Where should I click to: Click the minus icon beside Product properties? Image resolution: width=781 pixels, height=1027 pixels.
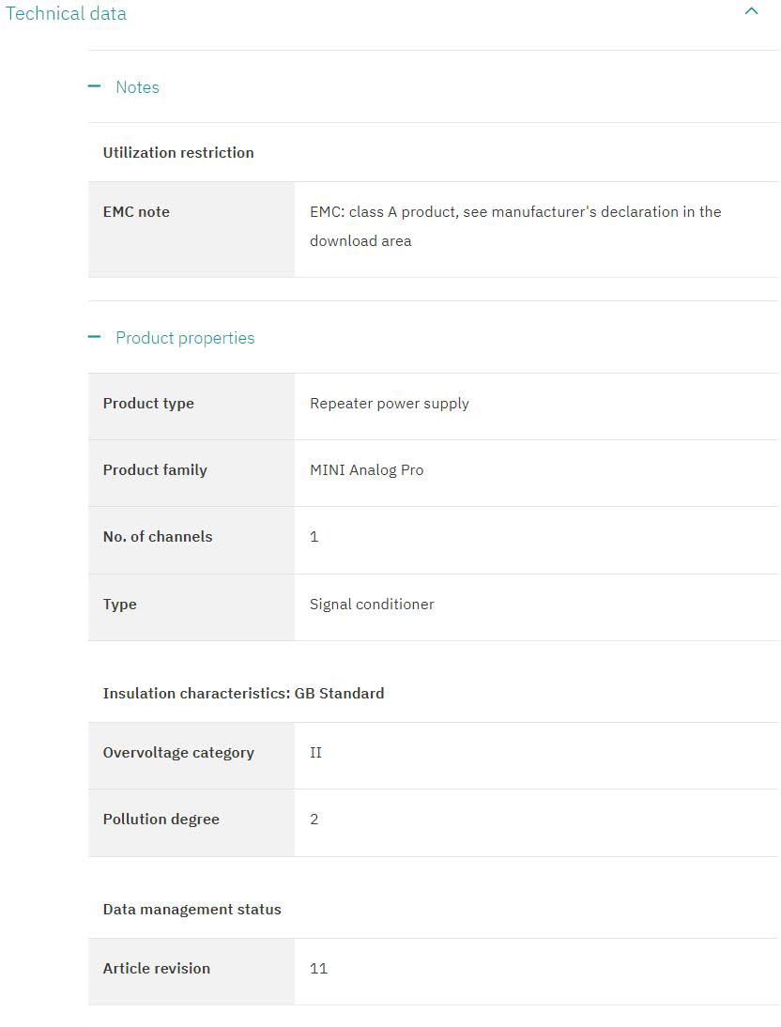pos(94,337)
